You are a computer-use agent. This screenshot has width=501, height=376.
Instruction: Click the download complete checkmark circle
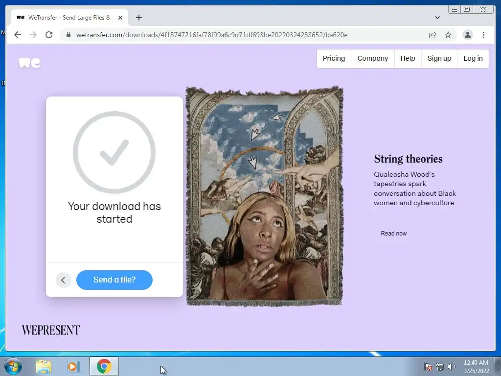point(114,152)
